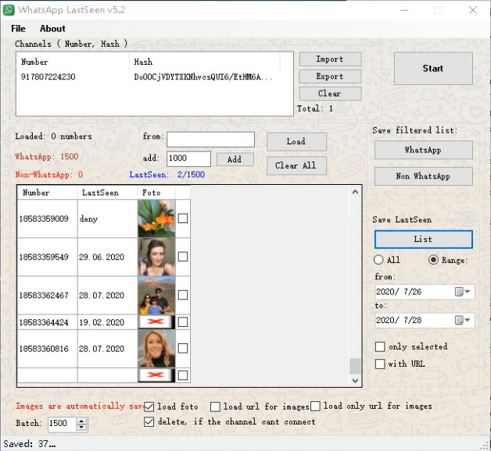Increase the Batch value with up arrow
Viewport: 491px width, 451px height.
pyautogui.click(x=82, y=420)
